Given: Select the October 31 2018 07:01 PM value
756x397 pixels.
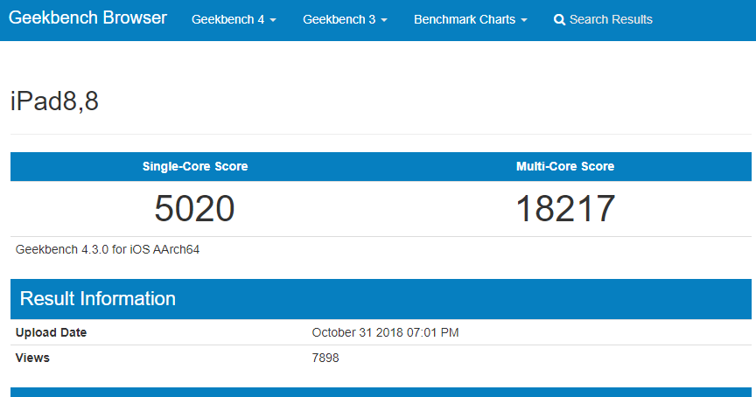Looking at the screenshot, I should point(385,332).
